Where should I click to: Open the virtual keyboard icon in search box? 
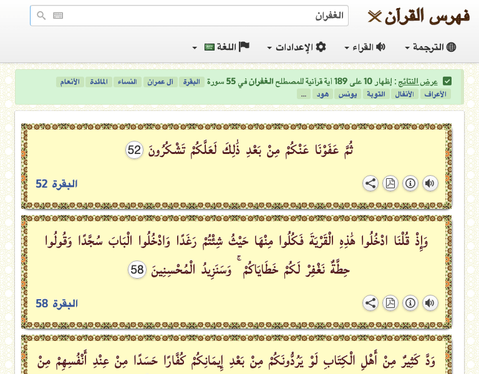58,16
